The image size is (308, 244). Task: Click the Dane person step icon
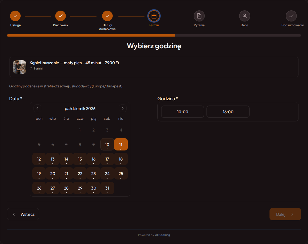tap(245, 16)
